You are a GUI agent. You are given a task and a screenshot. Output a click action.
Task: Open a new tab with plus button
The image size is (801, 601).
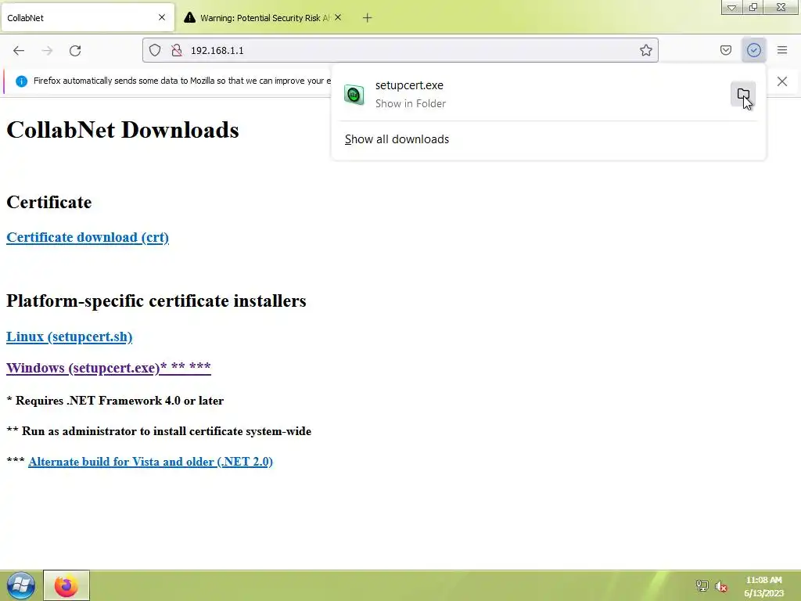[367, 18]
